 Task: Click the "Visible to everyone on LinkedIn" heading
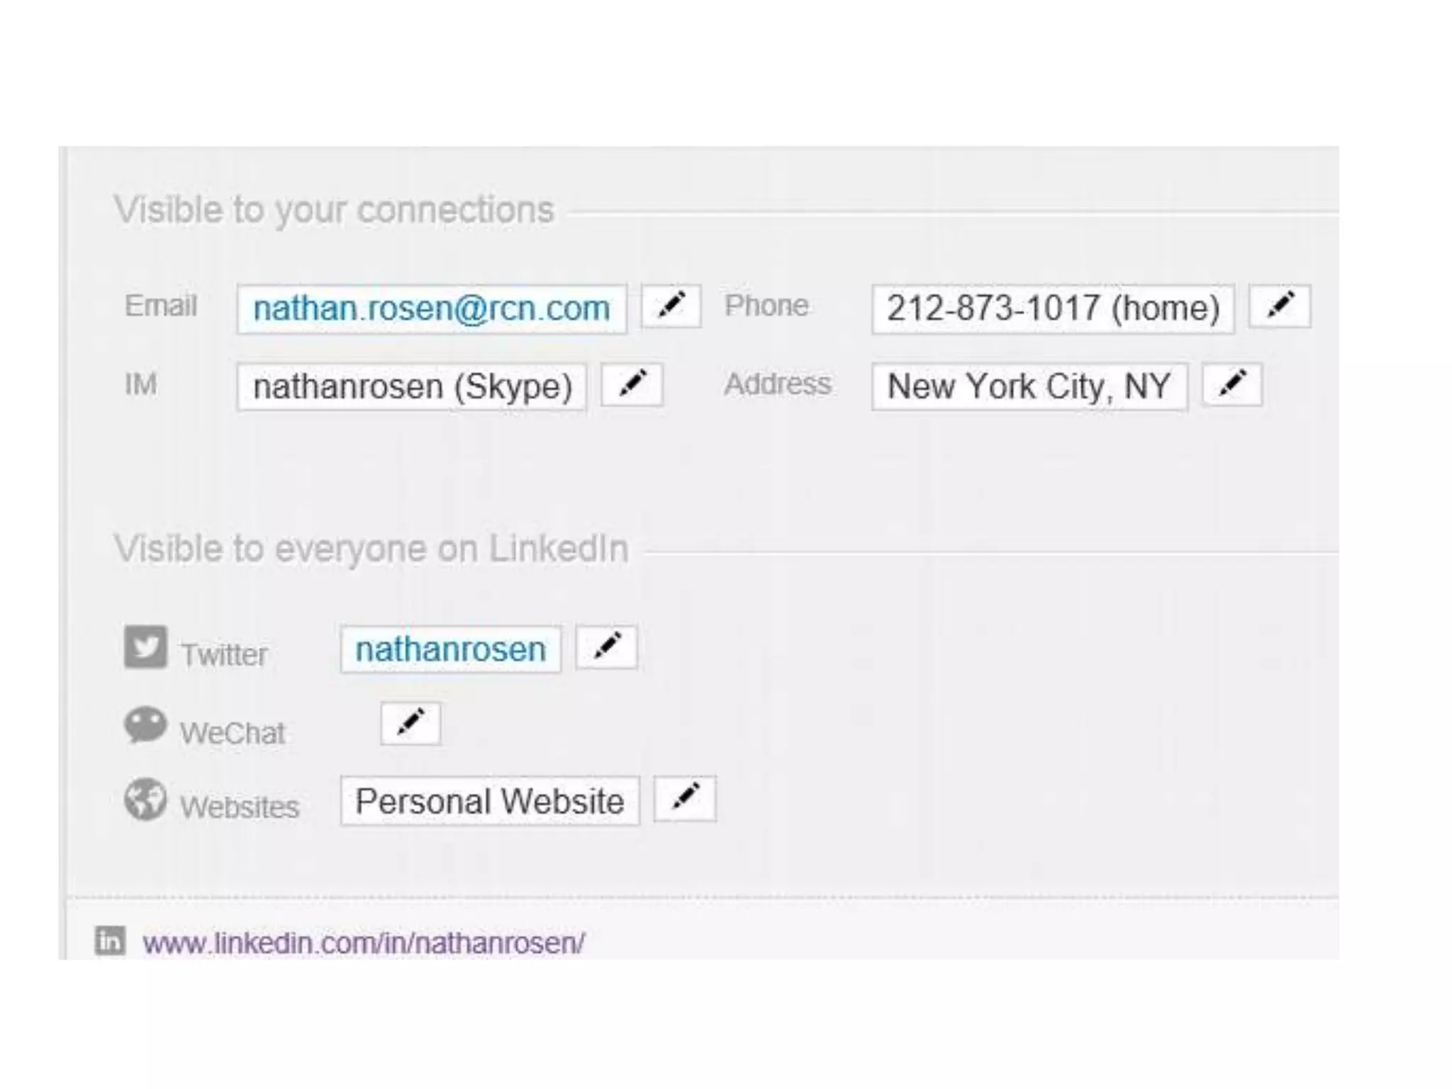tap(372, 549)
